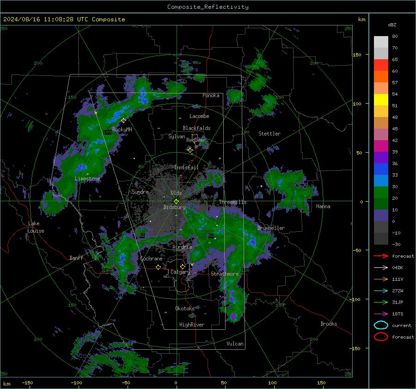This screenshot has width=416, height=389.
Task: Click the RockyMH label
Action: click(122, 130)
